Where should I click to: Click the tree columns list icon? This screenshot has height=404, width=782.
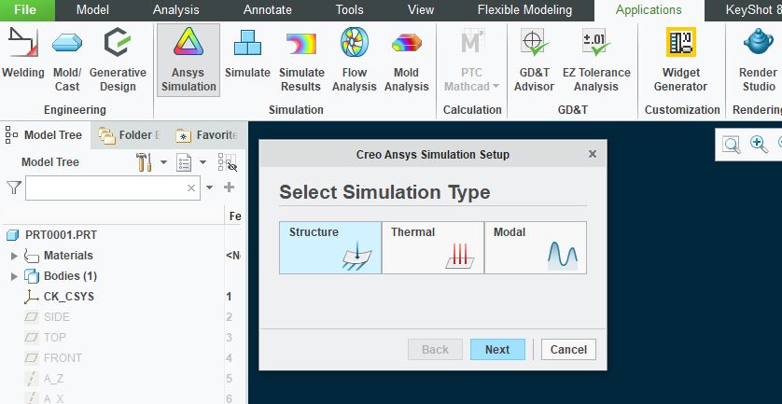[x=184, y=162]
